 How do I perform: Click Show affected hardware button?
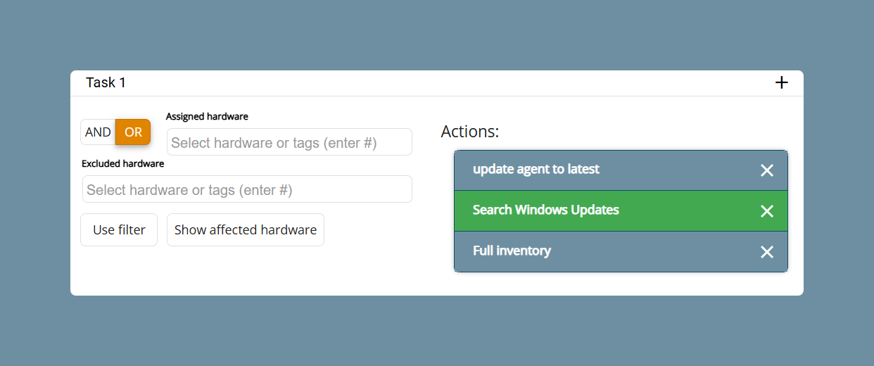[x=246, y=230]
